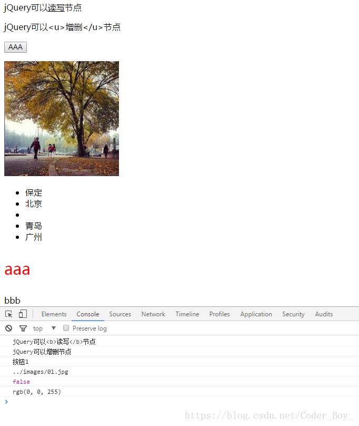Click the inspect element picker icon
359x426 pixels.
coord(8,314)
